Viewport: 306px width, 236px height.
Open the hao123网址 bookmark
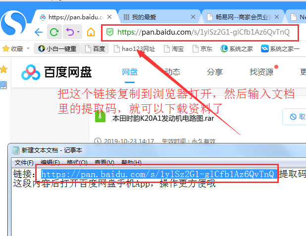(x=135, y=49)
